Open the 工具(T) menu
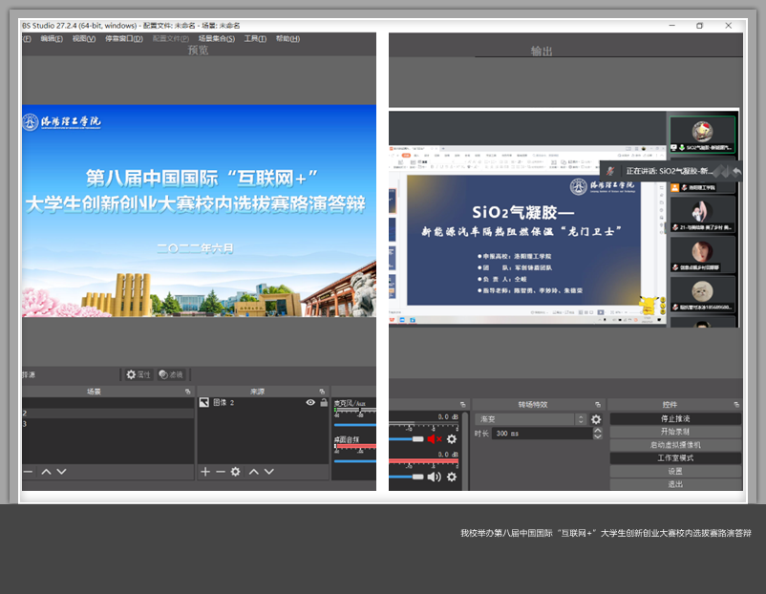766x594 pixels. tap(255, 39)
